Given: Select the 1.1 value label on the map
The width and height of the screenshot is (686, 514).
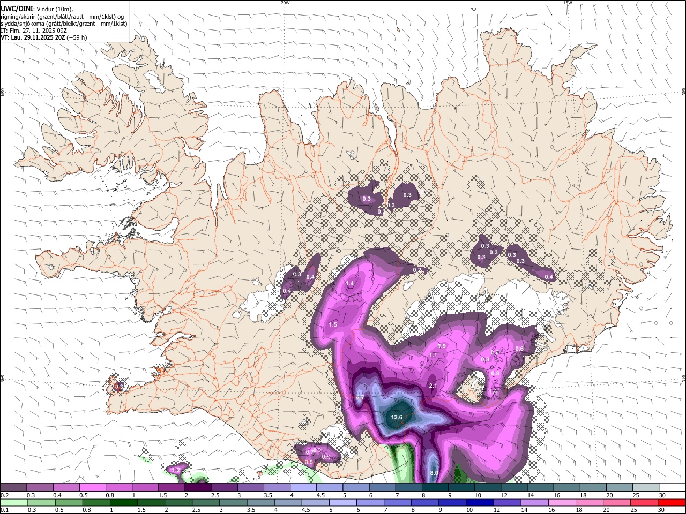Looking at the screenshot, I should pos(433,356).
